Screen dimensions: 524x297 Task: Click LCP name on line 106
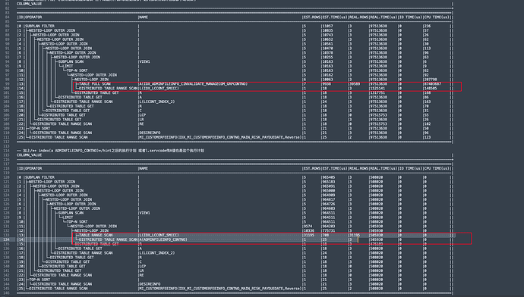click(143, 115)
